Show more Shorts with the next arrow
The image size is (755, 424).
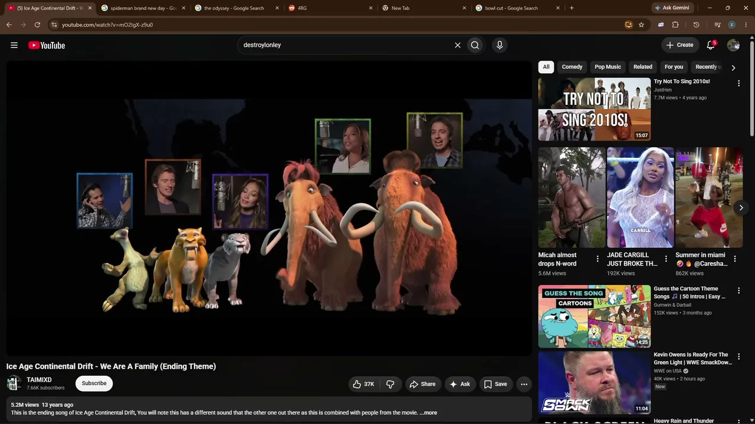(x=741, y=207)
